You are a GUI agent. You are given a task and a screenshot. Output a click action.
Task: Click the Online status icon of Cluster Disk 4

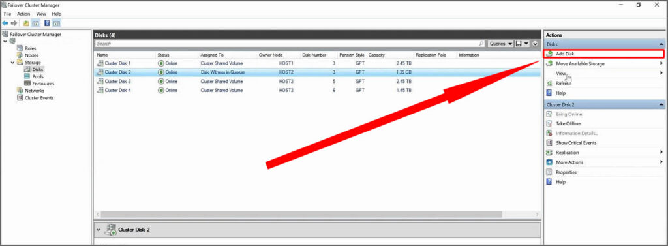coord(161,91)
